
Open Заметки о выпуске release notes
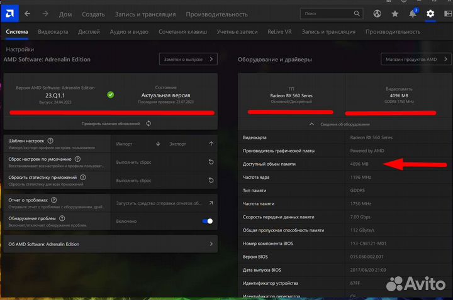[188, 59]
